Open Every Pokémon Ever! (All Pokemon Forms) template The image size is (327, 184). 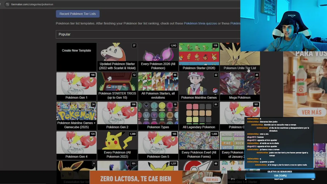(199, 145)
